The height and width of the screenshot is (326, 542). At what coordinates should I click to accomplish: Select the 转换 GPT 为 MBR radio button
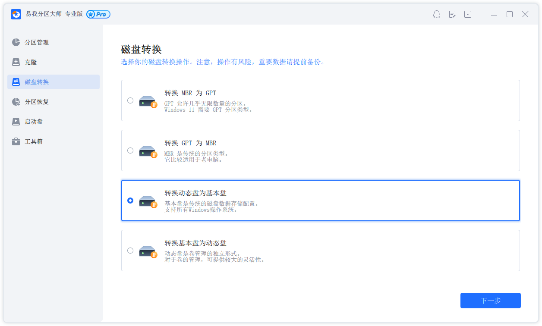130,150
